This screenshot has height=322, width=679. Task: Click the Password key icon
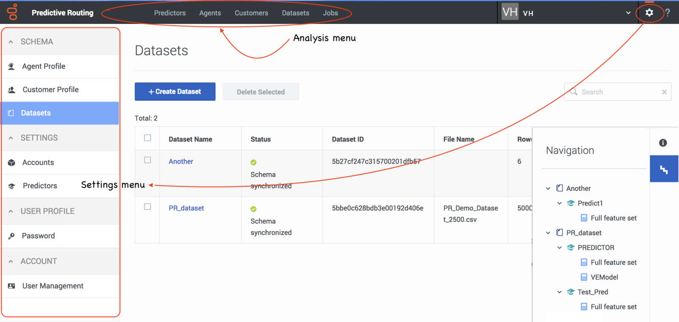pos(11,236)
